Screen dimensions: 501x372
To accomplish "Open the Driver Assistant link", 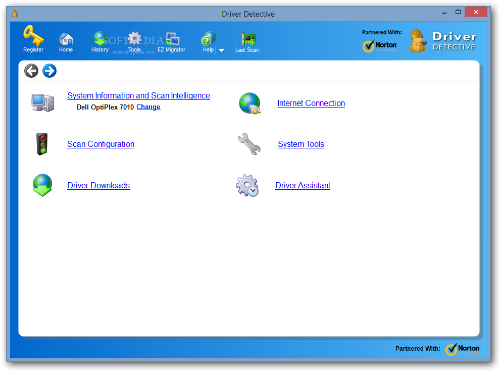I will click(303, 186).
